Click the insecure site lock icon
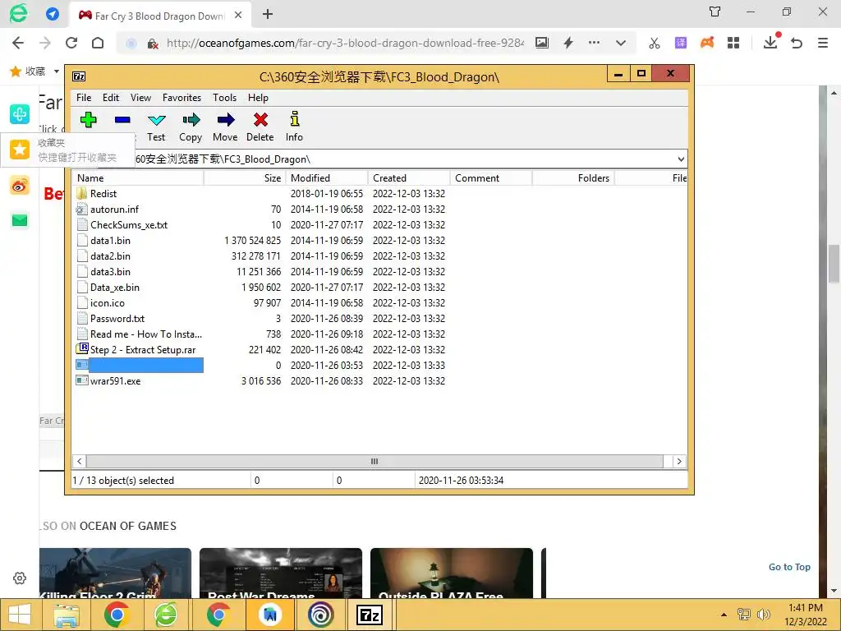The width and height of the screenshot is (841, 631). pos(153,44)
